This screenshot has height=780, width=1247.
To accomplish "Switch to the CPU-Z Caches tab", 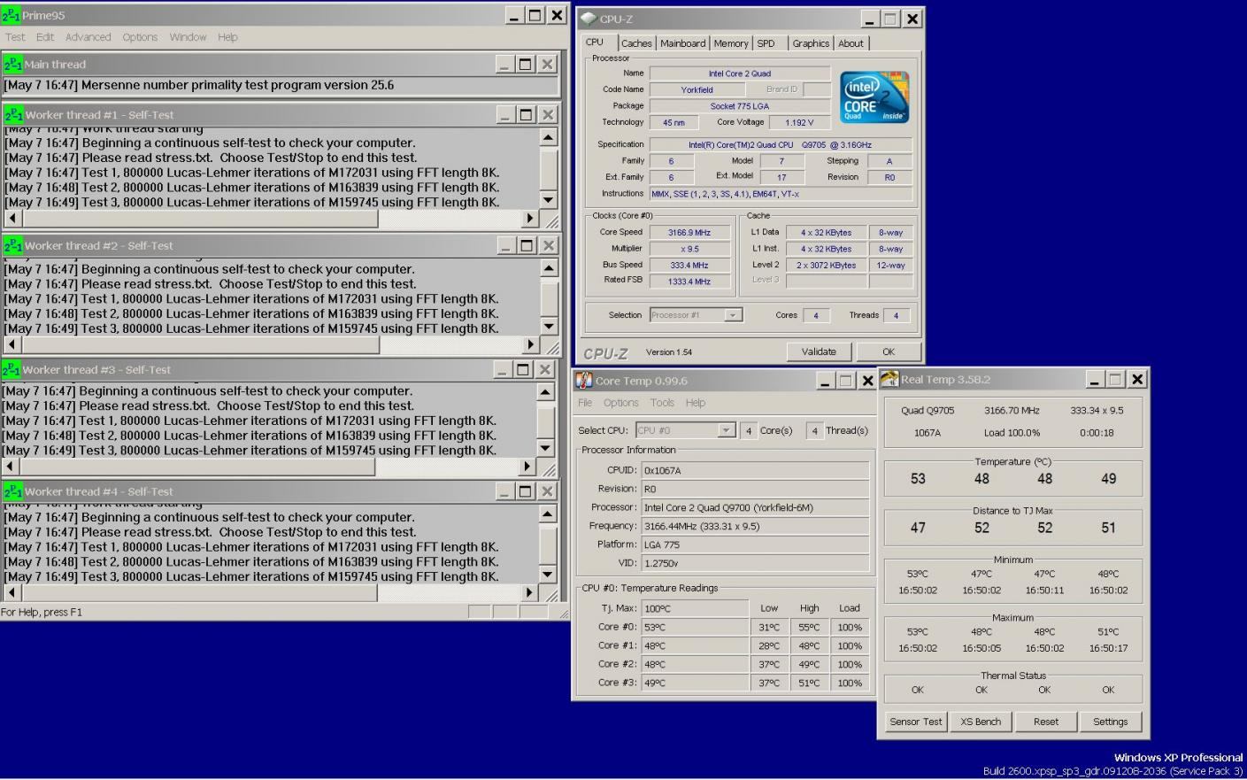I will pos(636,43).
